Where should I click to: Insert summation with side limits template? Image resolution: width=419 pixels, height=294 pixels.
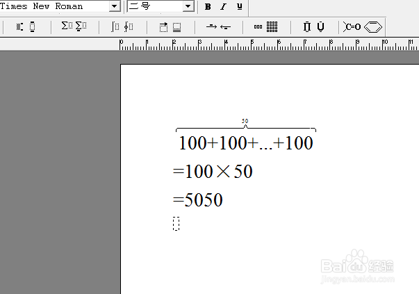(x=67, y=26)
